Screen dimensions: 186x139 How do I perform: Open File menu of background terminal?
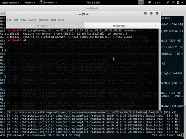point(3,14)
